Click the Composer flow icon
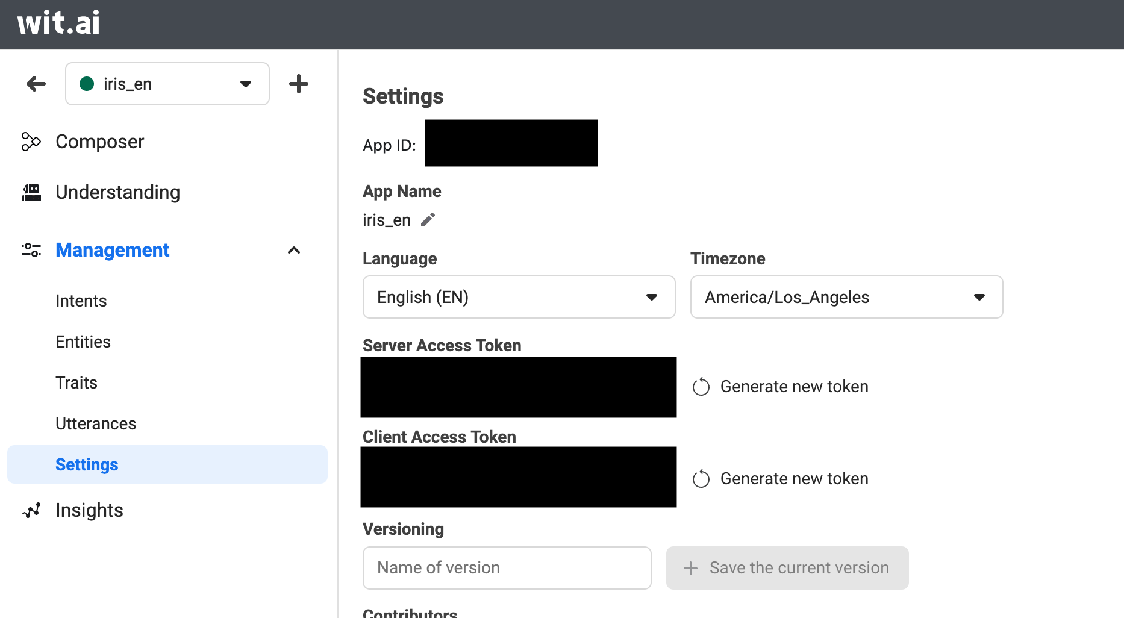 click(31, 142)
